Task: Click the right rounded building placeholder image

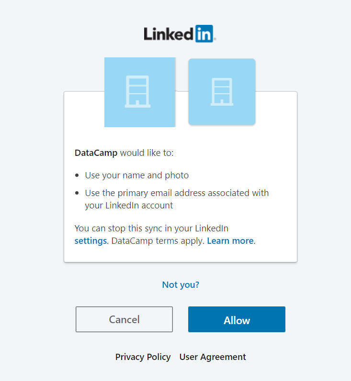Action: tap(222, 92)
